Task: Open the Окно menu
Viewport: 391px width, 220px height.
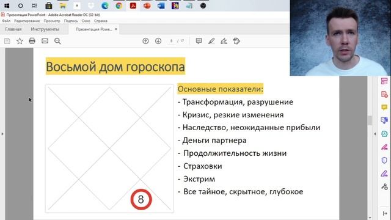Action: [x=86, y=21]
